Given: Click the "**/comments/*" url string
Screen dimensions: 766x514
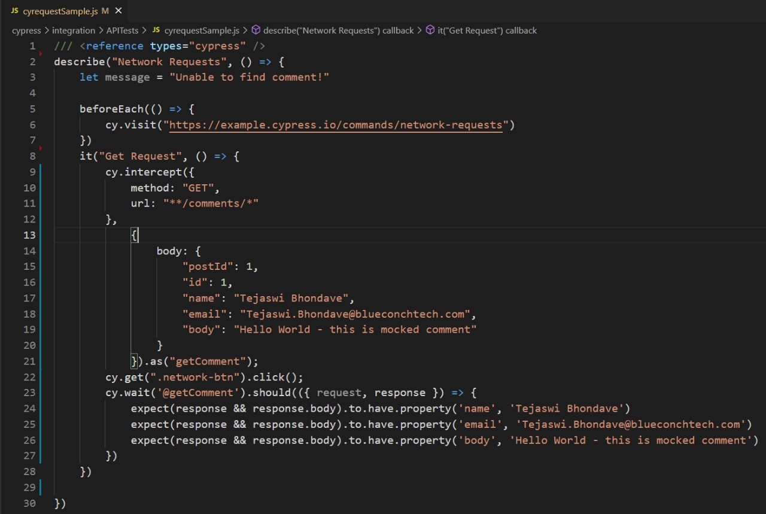Looking at the screenshot, I should (x=211, y=203).
